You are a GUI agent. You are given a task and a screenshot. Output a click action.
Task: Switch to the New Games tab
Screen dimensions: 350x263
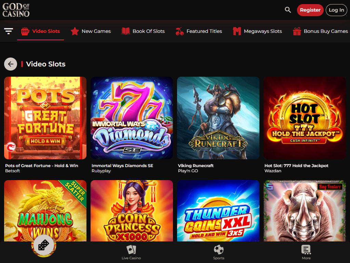(x=91, y=31)
